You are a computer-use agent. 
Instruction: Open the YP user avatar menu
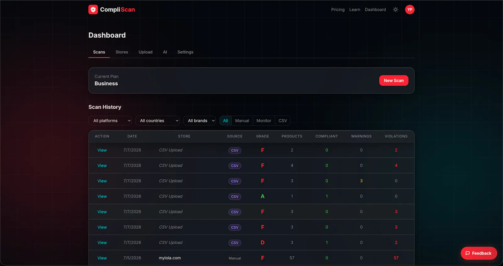click(x=410, y=9)
